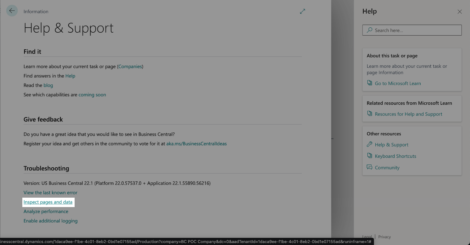470x245 pixels.
Task: Focus the 'Search here...' help field
Action: [412, 30]
